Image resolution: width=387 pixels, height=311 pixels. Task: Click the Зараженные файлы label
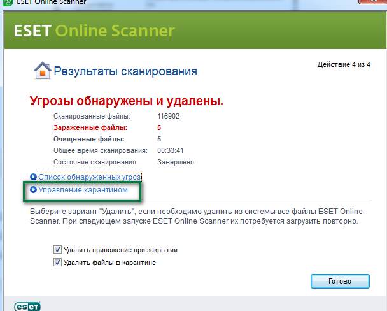click(x=90, y=127)
